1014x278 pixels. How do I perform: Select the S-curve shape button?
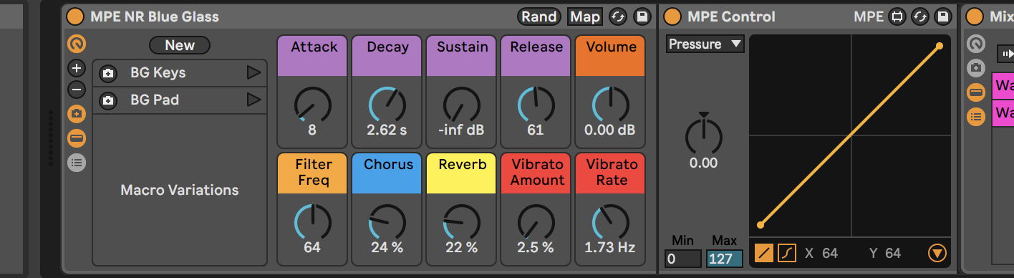[787, 253]
